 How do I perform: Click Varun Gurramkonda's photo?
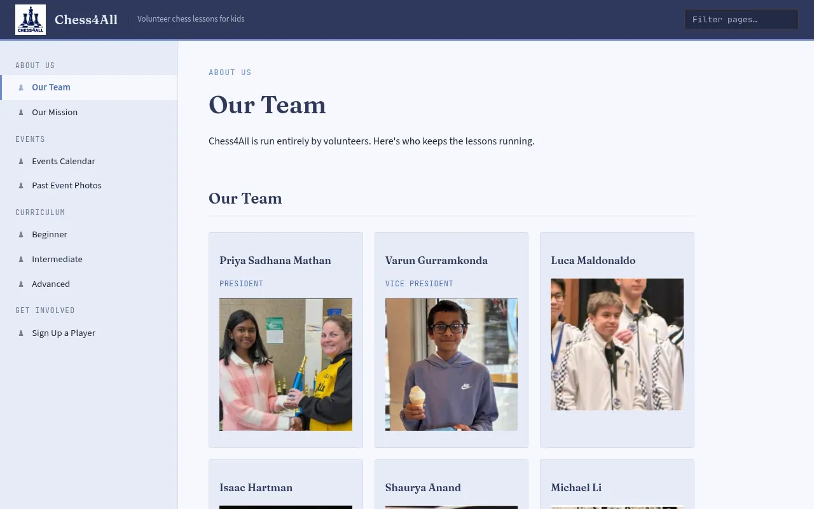[452, 365]
